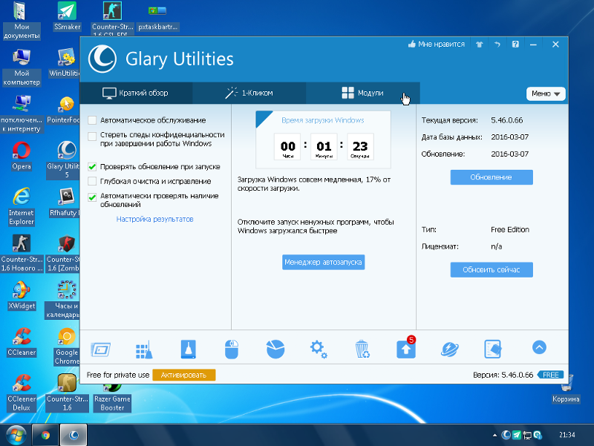Screen dimensions: 594x446
Task: Open the planet browser assistant icon
Action: coord(450,349)
